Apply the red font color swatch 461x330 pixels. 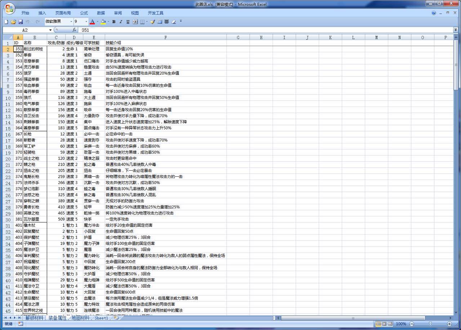(92, 22)
